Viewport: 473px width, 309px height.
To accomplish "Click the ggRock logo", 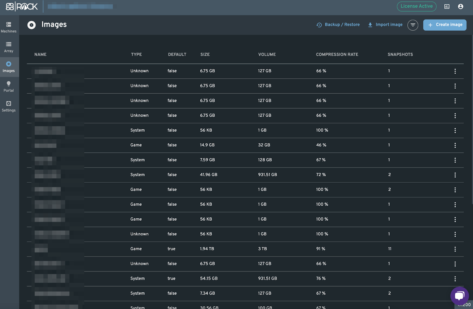I will (22, 6).
